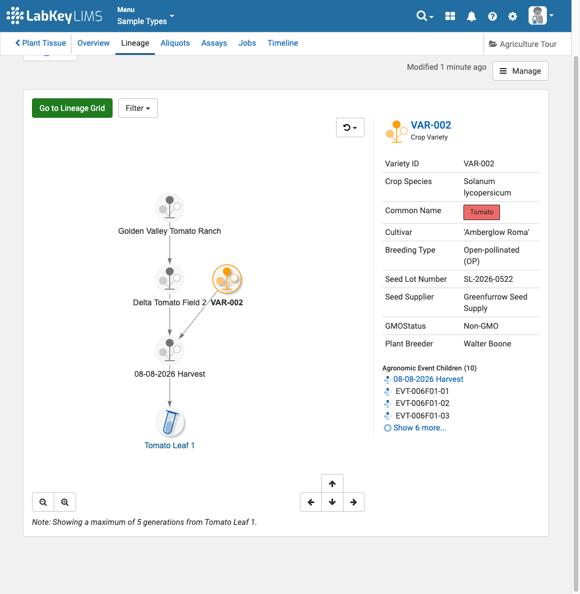Viewport: 580px width, 594px height.
Task: Open 08-08-2026 Harvest child link
Action: tap(428, 379)
